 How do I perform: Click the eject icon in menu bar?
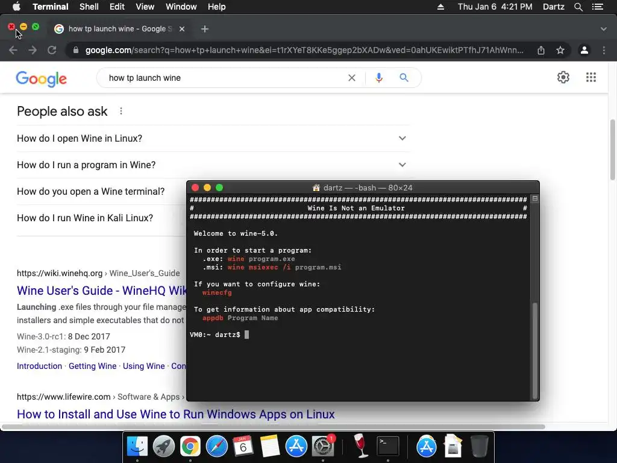coord(440,7)
